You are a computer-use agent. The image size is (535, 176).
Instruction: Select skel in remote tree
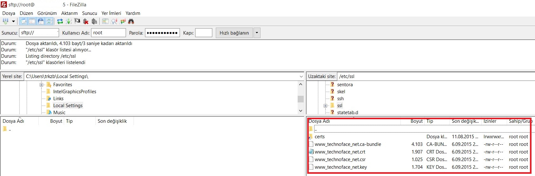[341, 92]
